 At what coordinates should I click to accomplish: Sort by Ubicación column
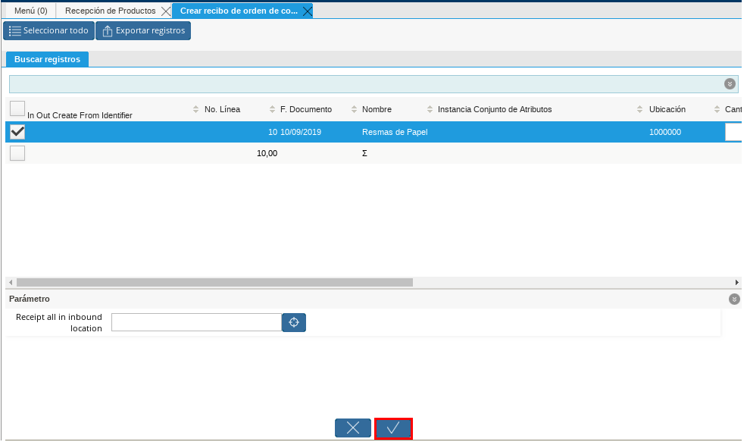[x=667, y=109]
